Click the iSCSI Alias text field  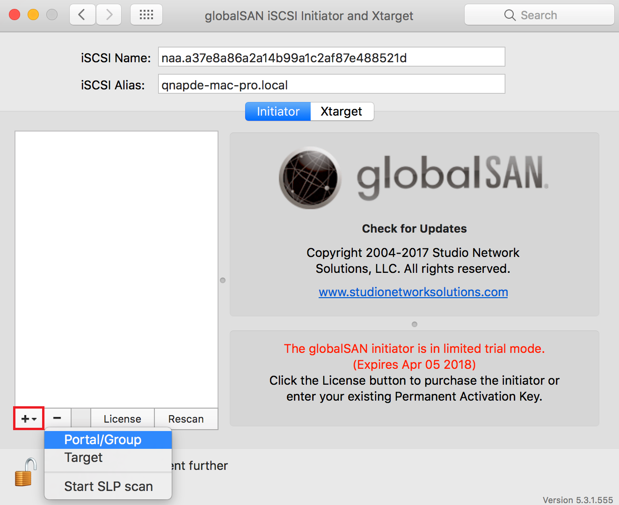[331, 84]
